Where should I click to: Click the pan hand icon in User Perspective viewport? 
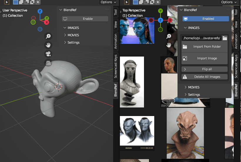(x=48, y=45)
